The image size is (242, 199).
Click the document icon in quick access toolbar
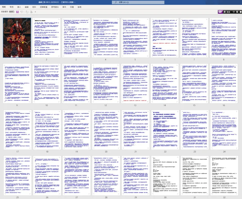pos(31,12)
